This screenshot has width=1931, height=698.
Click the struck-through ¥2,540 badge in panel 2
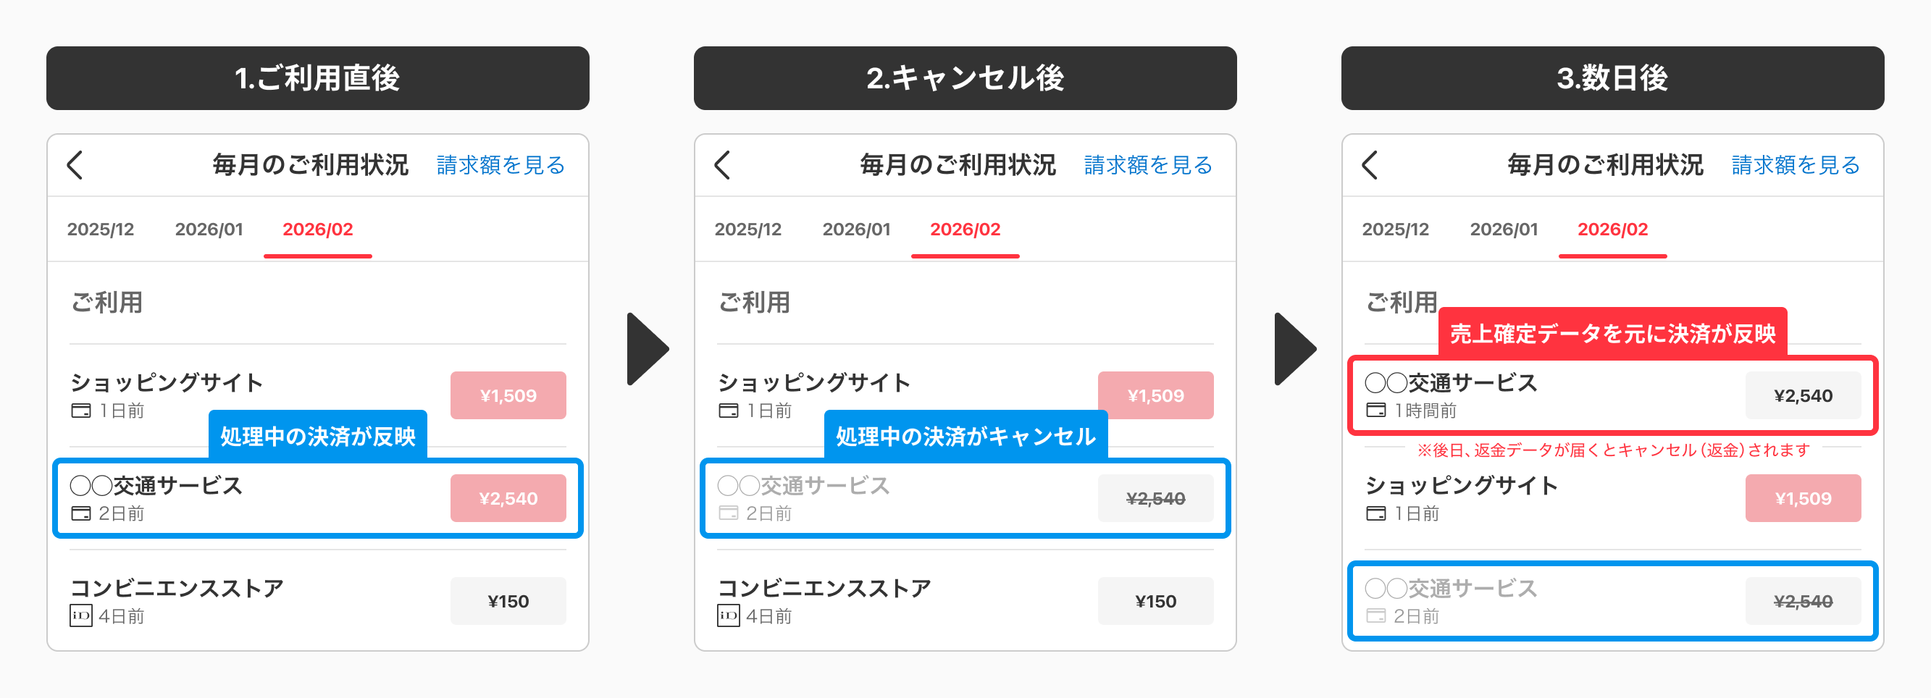click(x=1156, y=498)
